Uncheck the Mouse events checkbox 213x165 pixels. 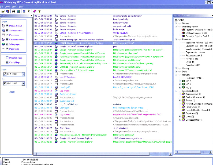coord(7,26)
